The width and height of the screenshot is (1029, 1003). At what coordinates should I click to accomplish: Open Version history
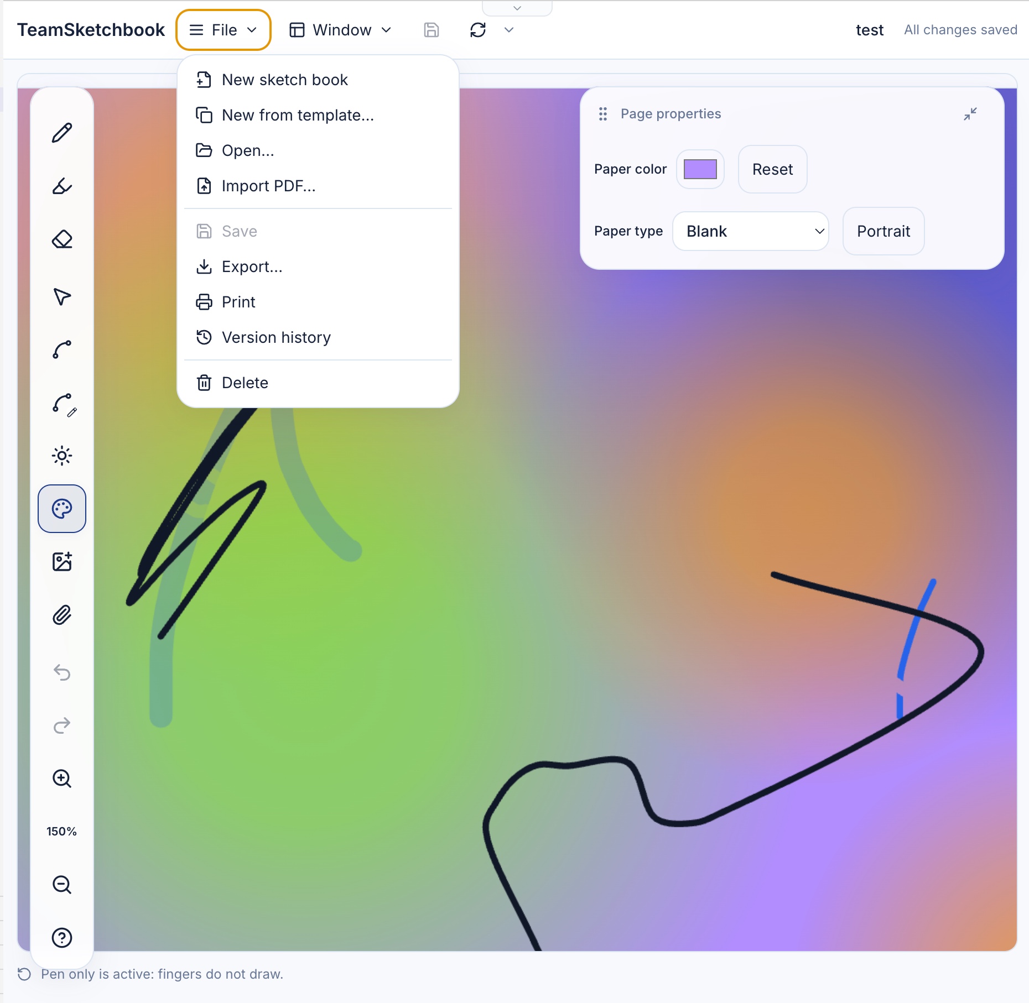pos(318,337)
